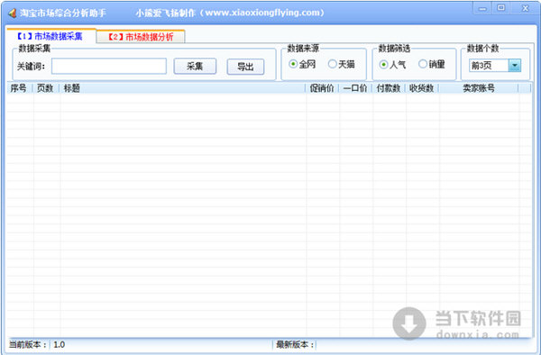This screenshot has width=541, height=355.
Task: Open the 【2】市场数据分析 tab
Action: pos(141,37)
